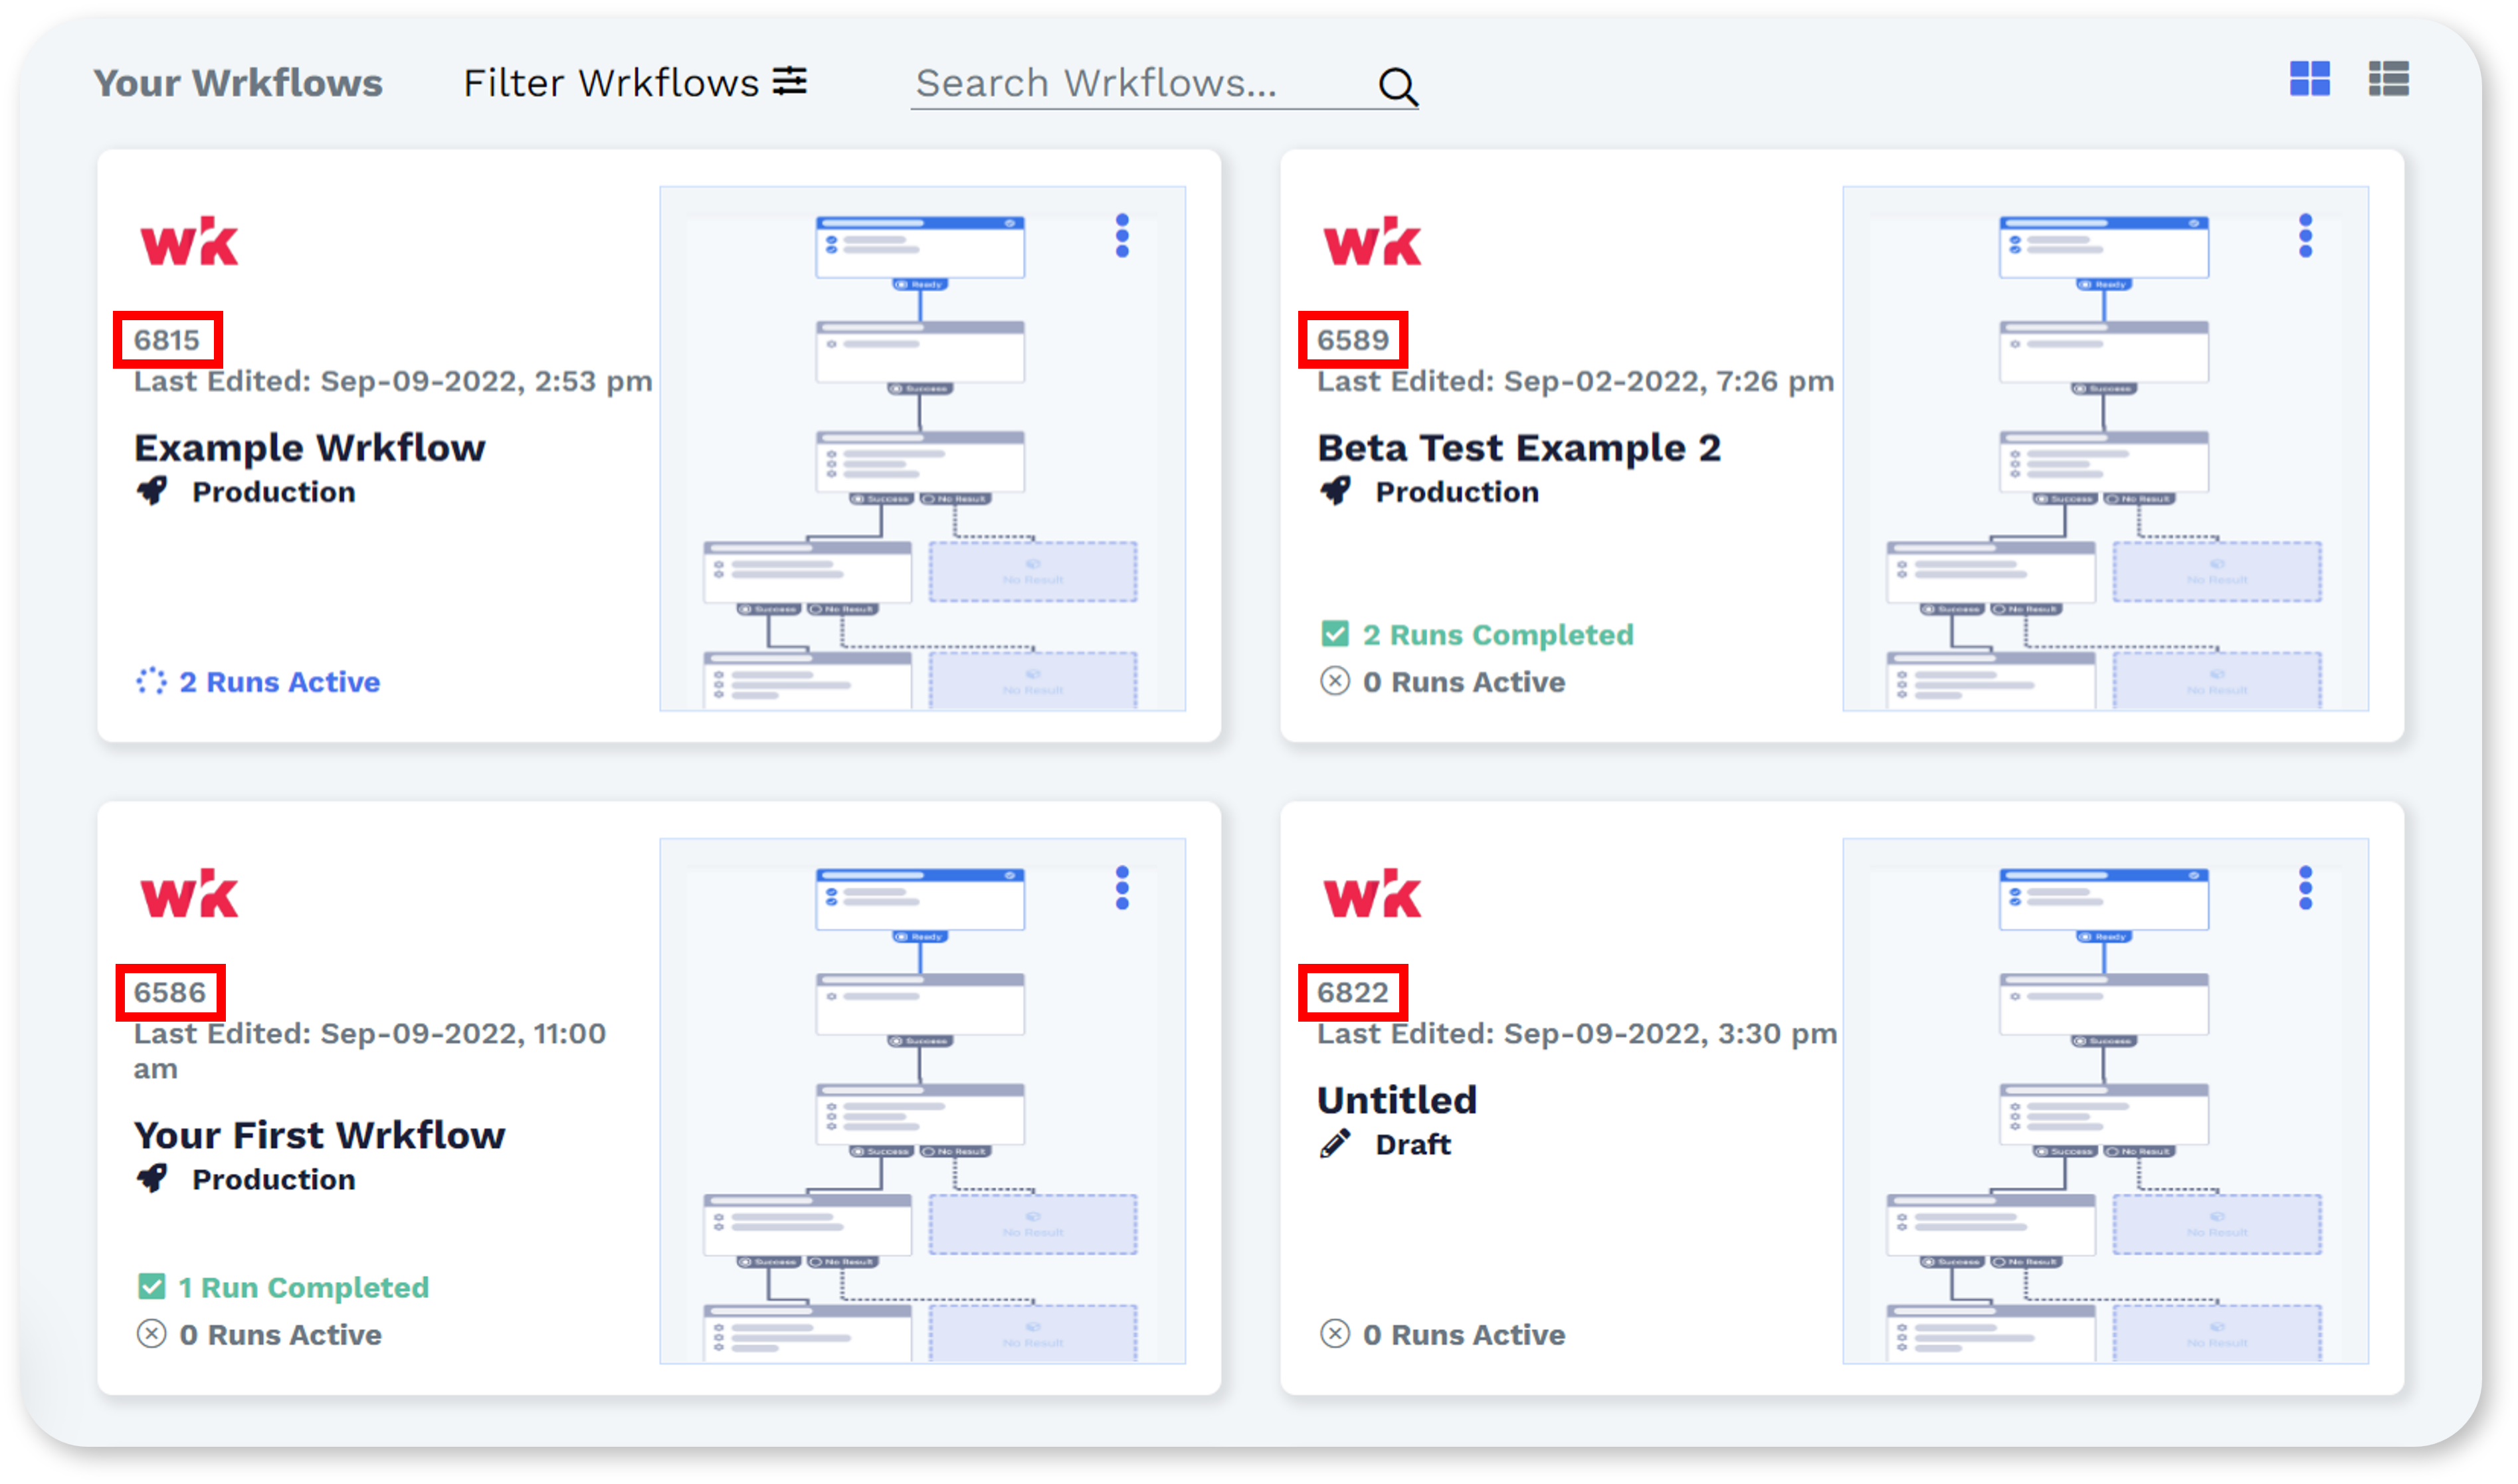Click Example Wrkflow diagram thumbnail
This screenshot has height=1484, width=2518.
tap(922, 448)
